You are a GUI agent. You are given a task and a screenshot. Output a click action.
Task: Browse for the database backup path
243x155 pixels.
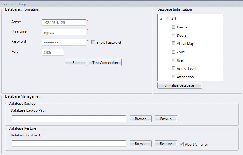140,119
